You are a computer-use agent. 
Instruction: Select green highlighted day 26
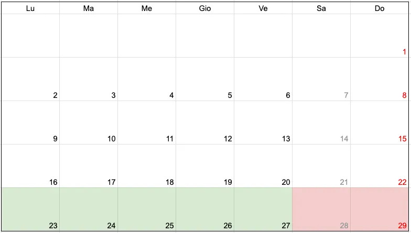point(205,209)
